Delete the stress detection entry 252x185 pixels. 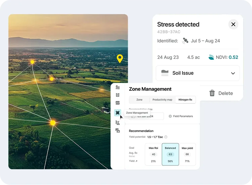[221, 93]
